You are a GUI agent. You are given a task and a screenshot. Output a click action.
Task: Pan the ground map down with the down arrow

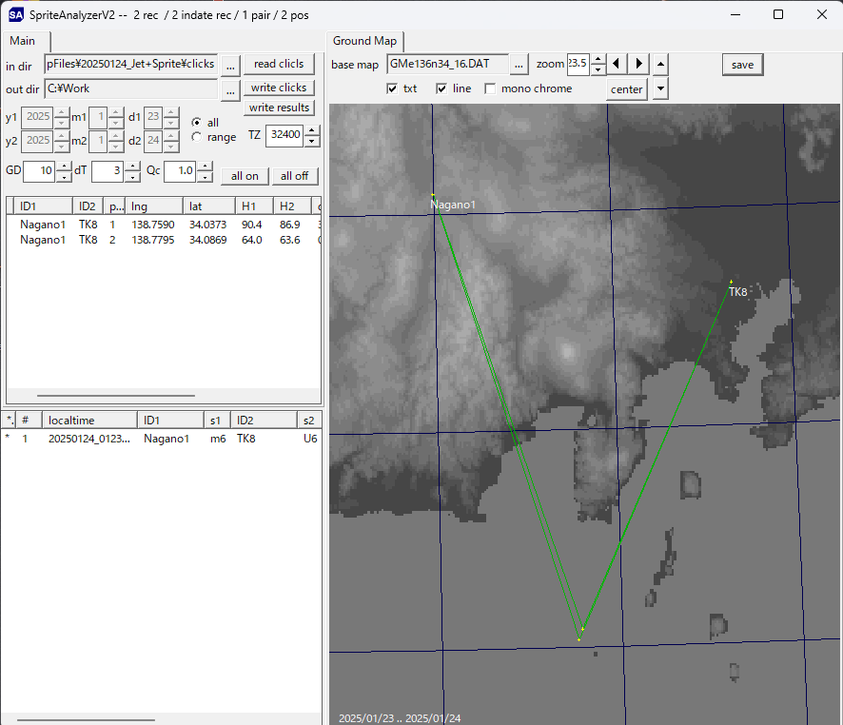pyautogui.click(x=661, y=88)
